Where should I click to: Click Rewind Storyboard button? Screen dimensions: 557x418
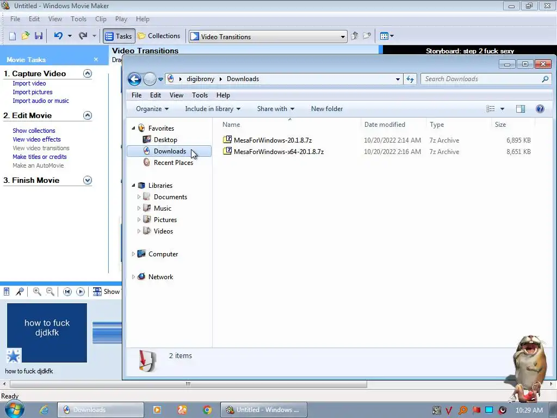pyautogui.click(x=67, y=292)
